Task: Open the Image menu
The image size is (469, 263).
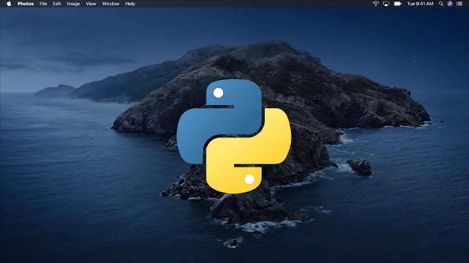Action: pos(73,4)
